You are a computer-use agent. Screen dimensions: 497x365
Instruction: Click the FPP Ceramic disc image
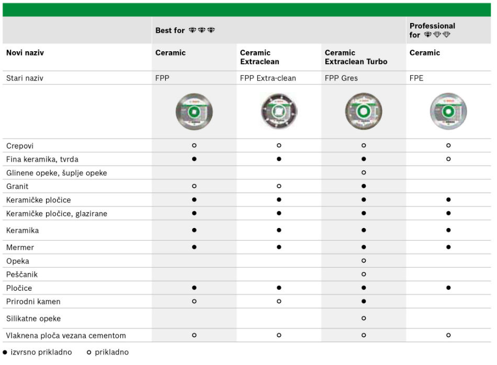[x=194, y=111]
